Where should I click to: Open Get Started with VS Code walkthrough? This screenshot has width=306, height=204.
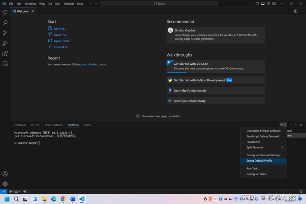[x=216, y=66]
